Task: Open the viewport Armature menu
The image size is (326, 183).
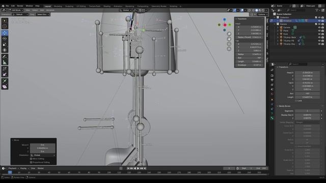Action: (x=50, y=10)
